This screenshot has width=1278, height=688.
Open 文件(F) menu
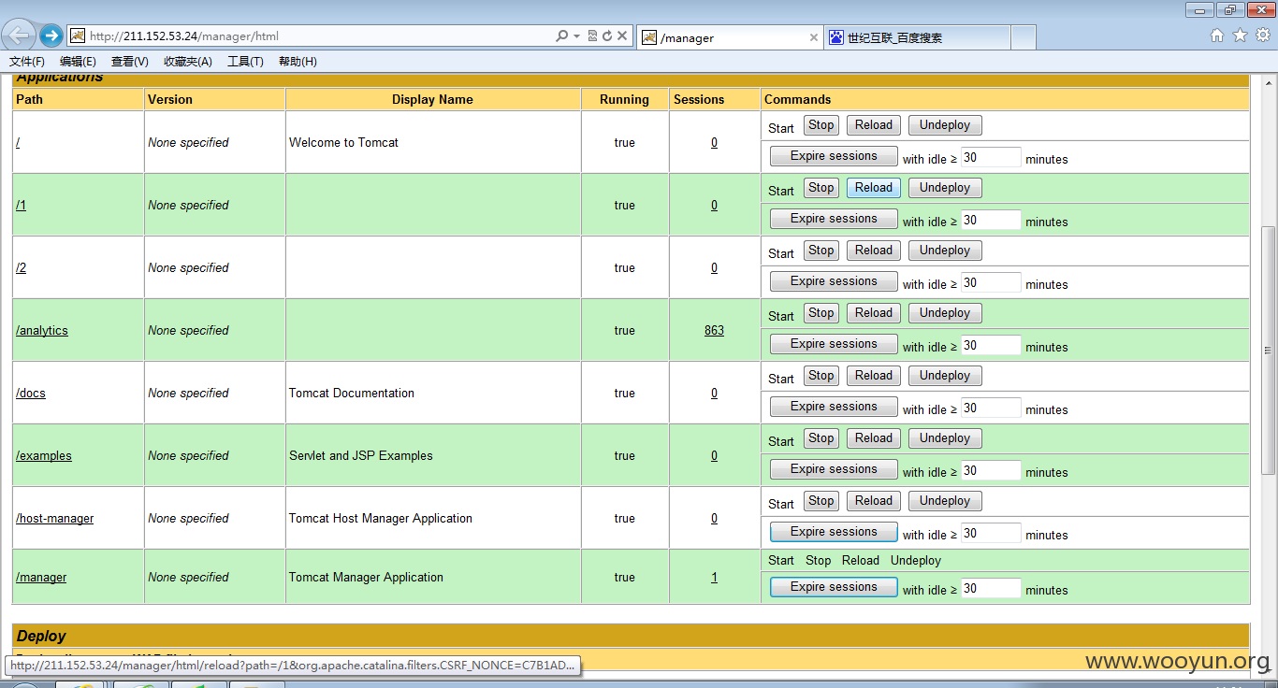pos(27,62)
